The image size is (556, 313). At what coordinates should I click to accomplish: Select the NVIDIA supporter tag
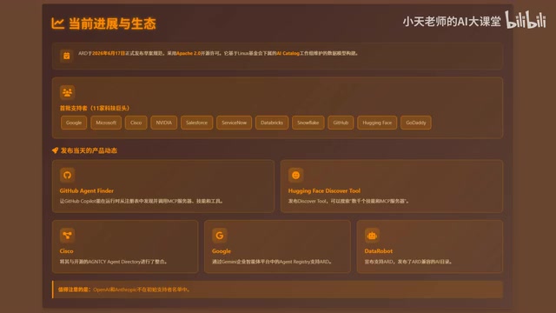164,123
